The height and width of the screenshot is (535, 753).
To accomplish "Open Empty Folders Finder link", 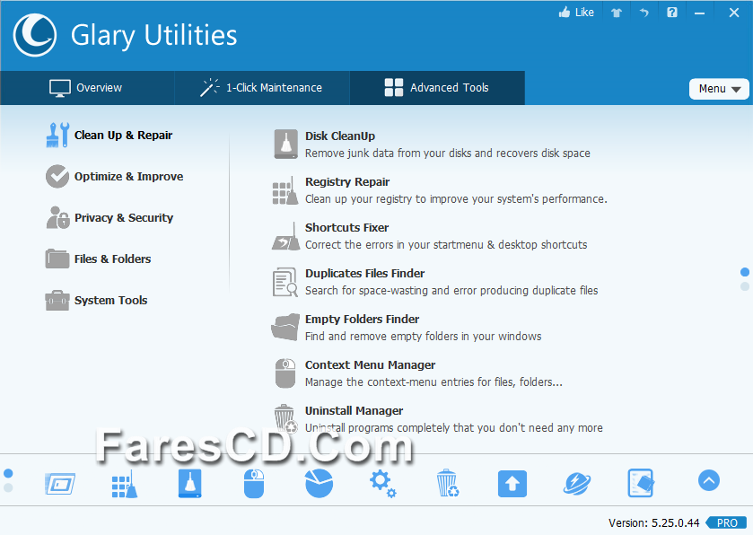I will click(362, 320).
